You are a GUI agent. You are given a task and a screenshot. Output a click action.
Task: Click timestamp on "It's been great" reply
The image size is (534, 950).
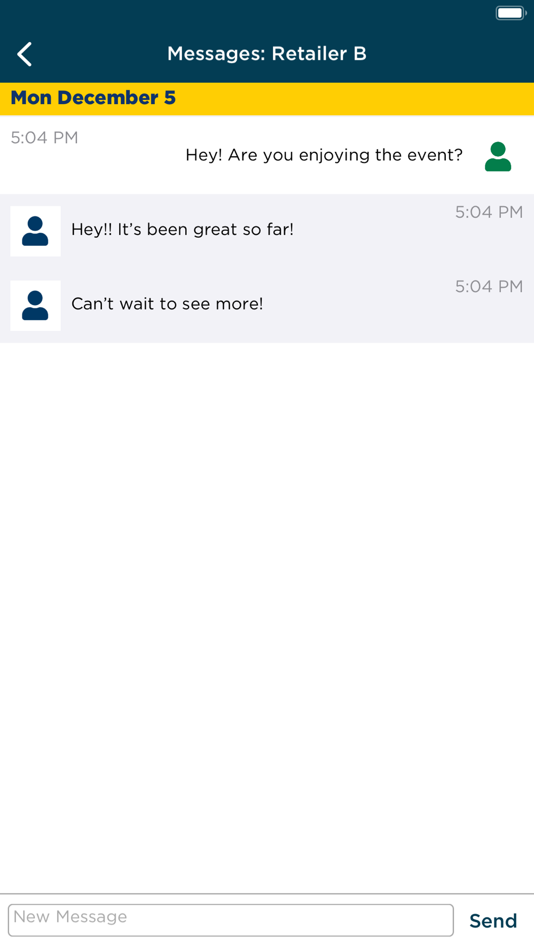[489, 212]
